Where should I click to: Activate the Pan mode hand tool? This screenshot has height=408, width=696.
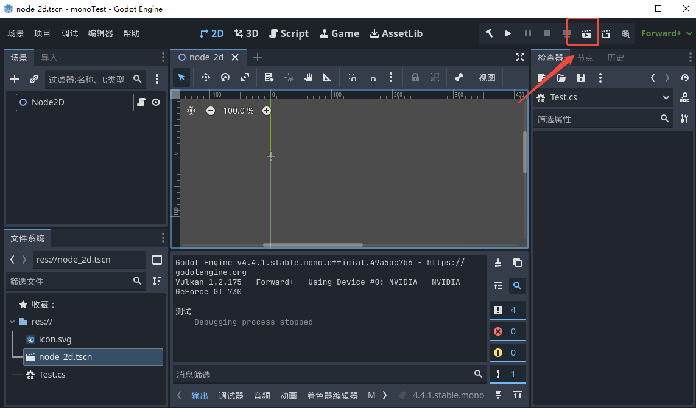tap(308, 78)
